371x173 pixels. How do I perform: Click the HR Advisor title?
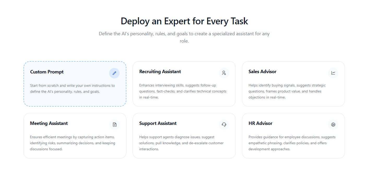(260, 123)
